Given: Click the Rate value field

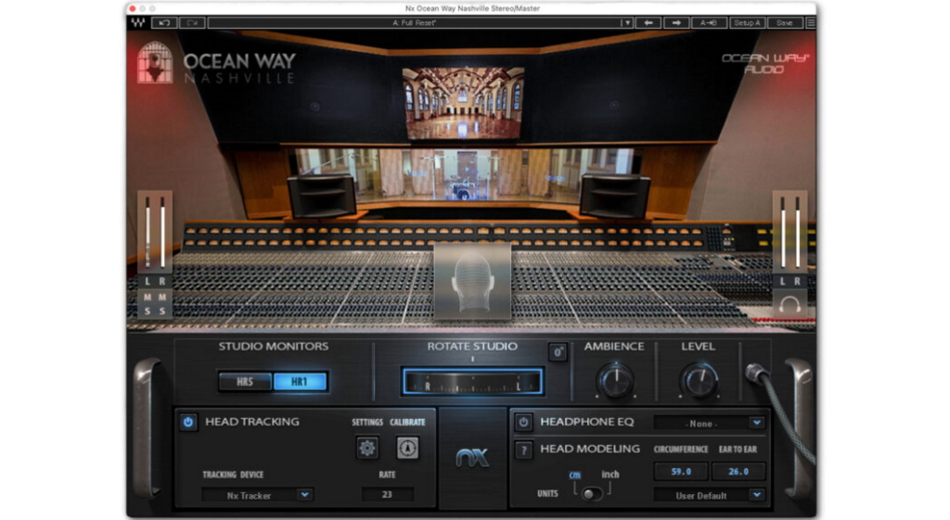Looking at the screenshot, I should tap(387, 495).
